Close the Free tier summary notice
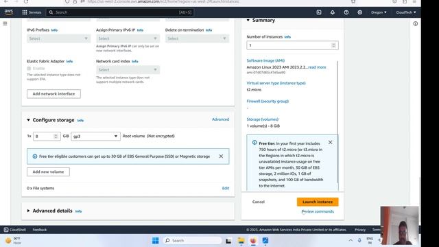The width and height of the screenshot is (439, 247). coord(331,142)
